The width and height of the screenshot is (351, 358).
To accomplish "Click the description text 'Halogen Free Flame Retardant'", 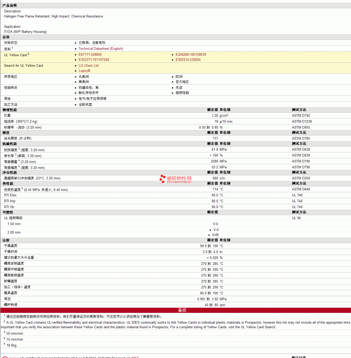I will point(27,16).
